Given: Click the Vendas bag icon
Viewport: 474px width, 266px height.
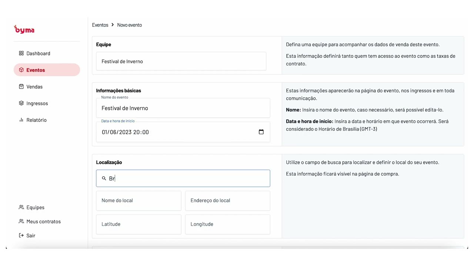Looking at the screenshot, I should point(21,86).
